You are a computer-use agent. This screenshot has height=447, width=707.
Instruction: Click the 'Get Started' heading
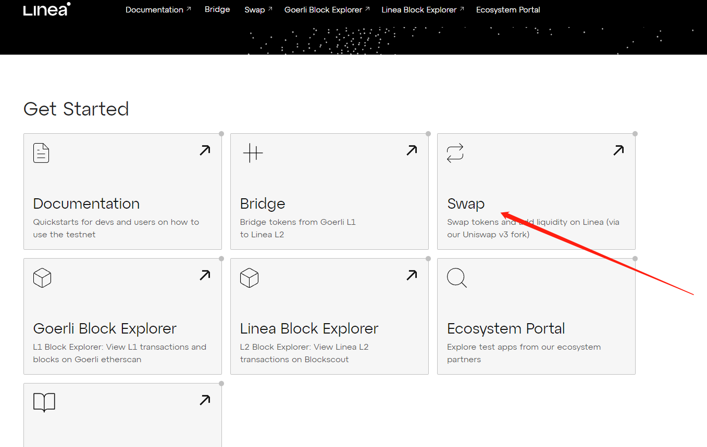click(76, 109)
